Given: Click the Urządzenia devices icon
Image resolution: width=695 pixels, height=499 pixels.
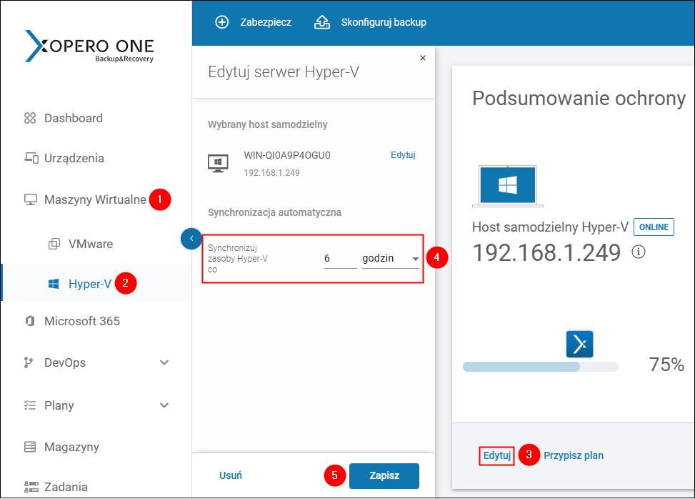Looking at the screenshot, I should click(31, 158).
